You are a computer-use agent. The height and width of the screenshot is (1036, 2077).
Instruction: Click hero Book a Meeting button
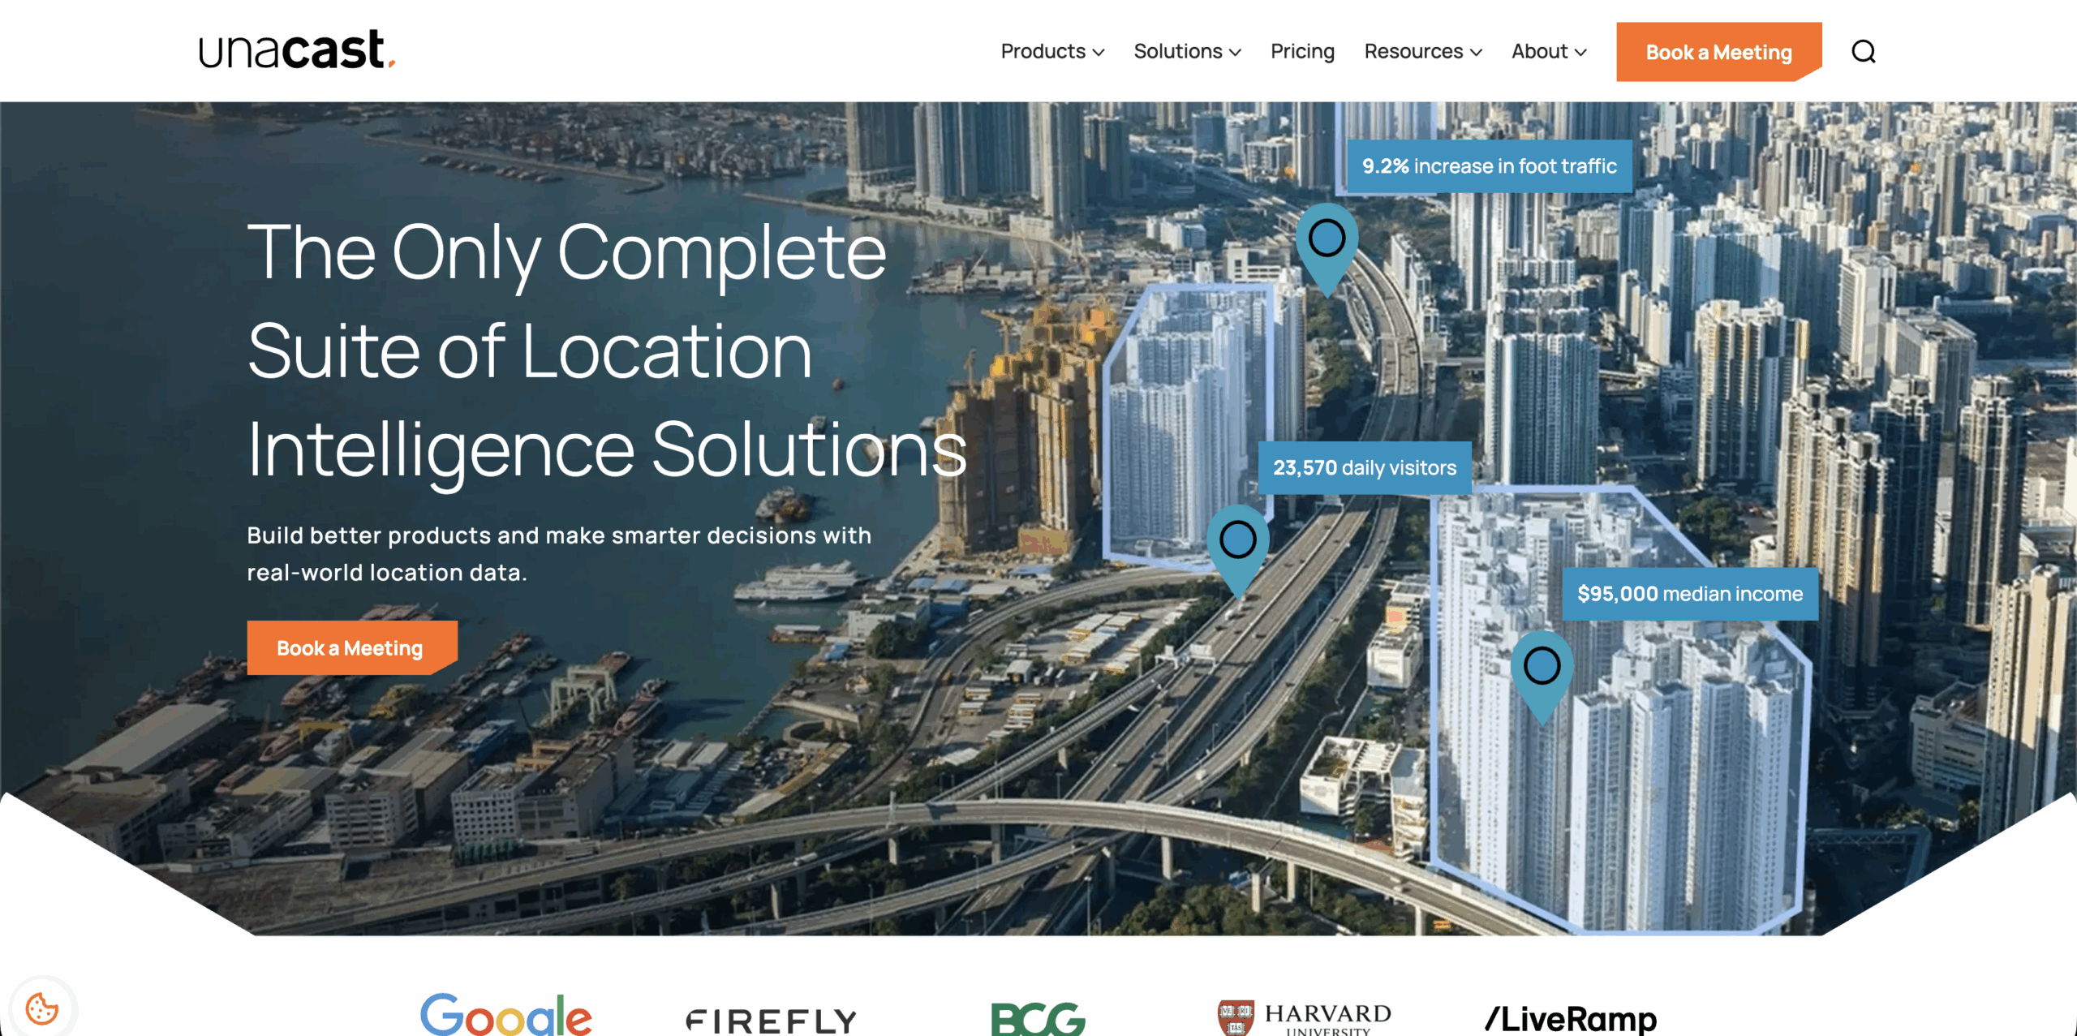pos(350,647)
